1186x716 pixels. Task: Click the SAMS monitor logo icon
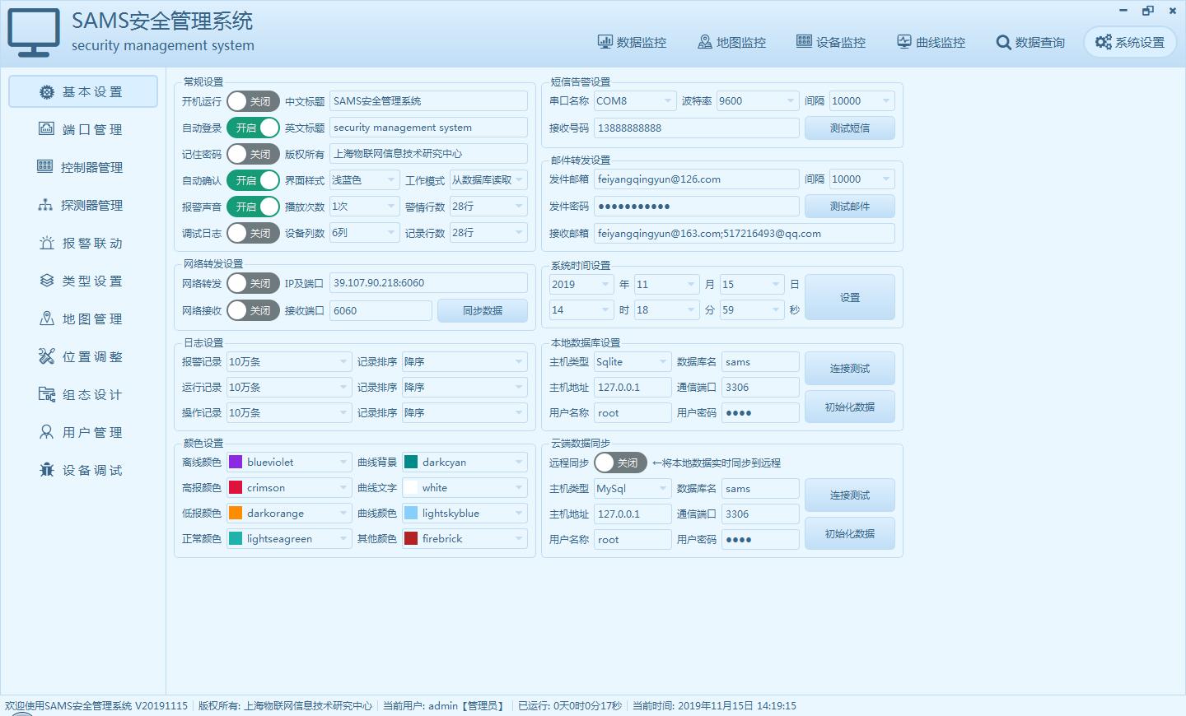(34, 33)
